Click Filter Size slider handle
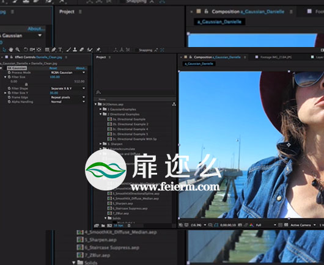This screenshot has height=265, width=324. coord(26,84)
